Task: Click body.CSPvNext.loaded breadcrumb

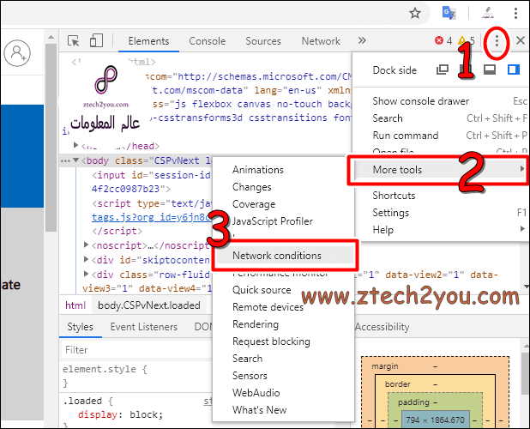Action: point(148,305)
